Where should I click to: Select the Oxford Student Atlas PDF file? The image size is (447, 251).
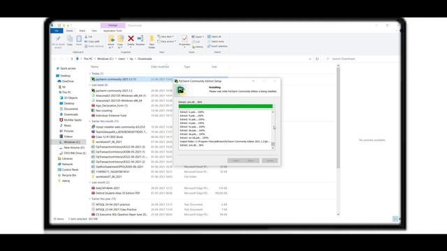116,193
